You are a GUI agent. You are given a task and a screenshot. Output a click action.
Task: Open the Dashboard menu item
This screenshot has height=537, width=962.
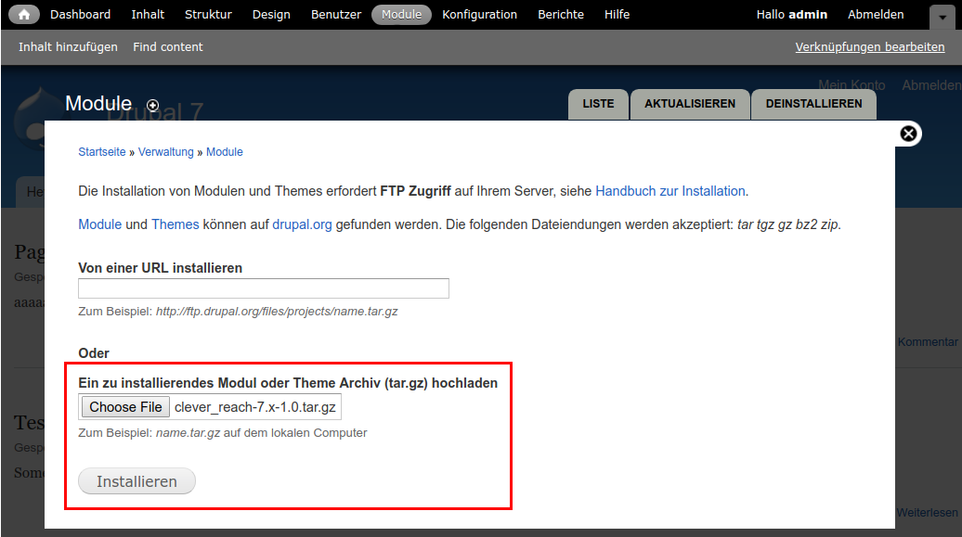(x=80, y=15)
